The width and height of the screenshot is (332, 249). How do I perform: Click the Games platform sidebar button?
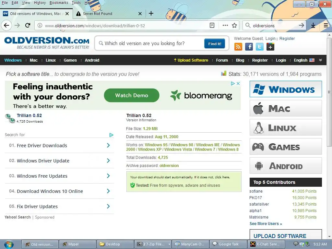(x=286, y=146)
